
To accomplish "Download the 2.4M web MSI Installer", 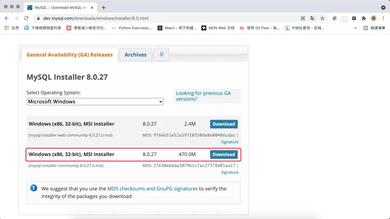I will click(224, 124).
